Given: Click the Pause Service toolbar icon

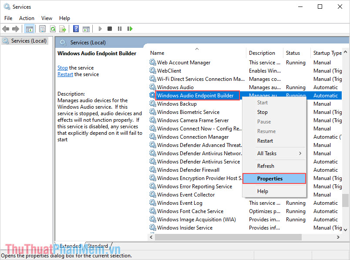Looking at the screenshot, I should (120, 29).
